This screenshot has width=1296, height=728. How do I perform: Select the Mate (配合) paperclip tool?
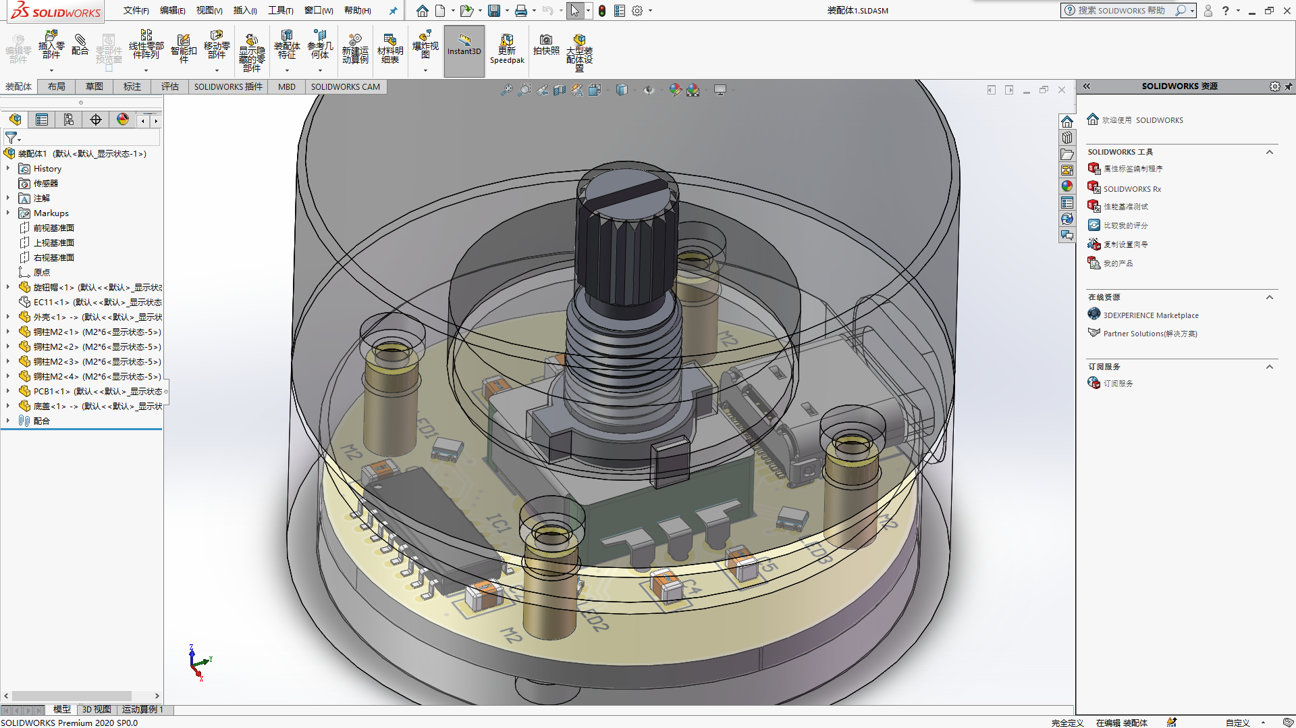tap(80, 44)
